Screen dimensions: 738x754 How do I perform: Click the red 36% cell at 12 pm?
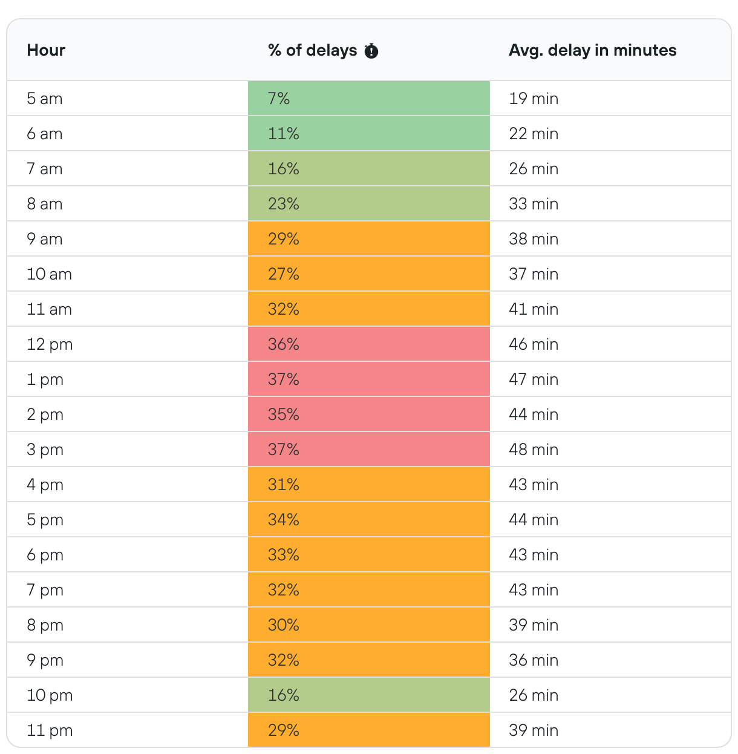tap(368, 344)
